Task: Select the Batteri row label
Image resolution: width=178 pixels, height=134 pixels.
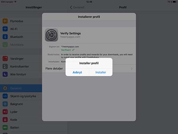Action: (15, 127)
